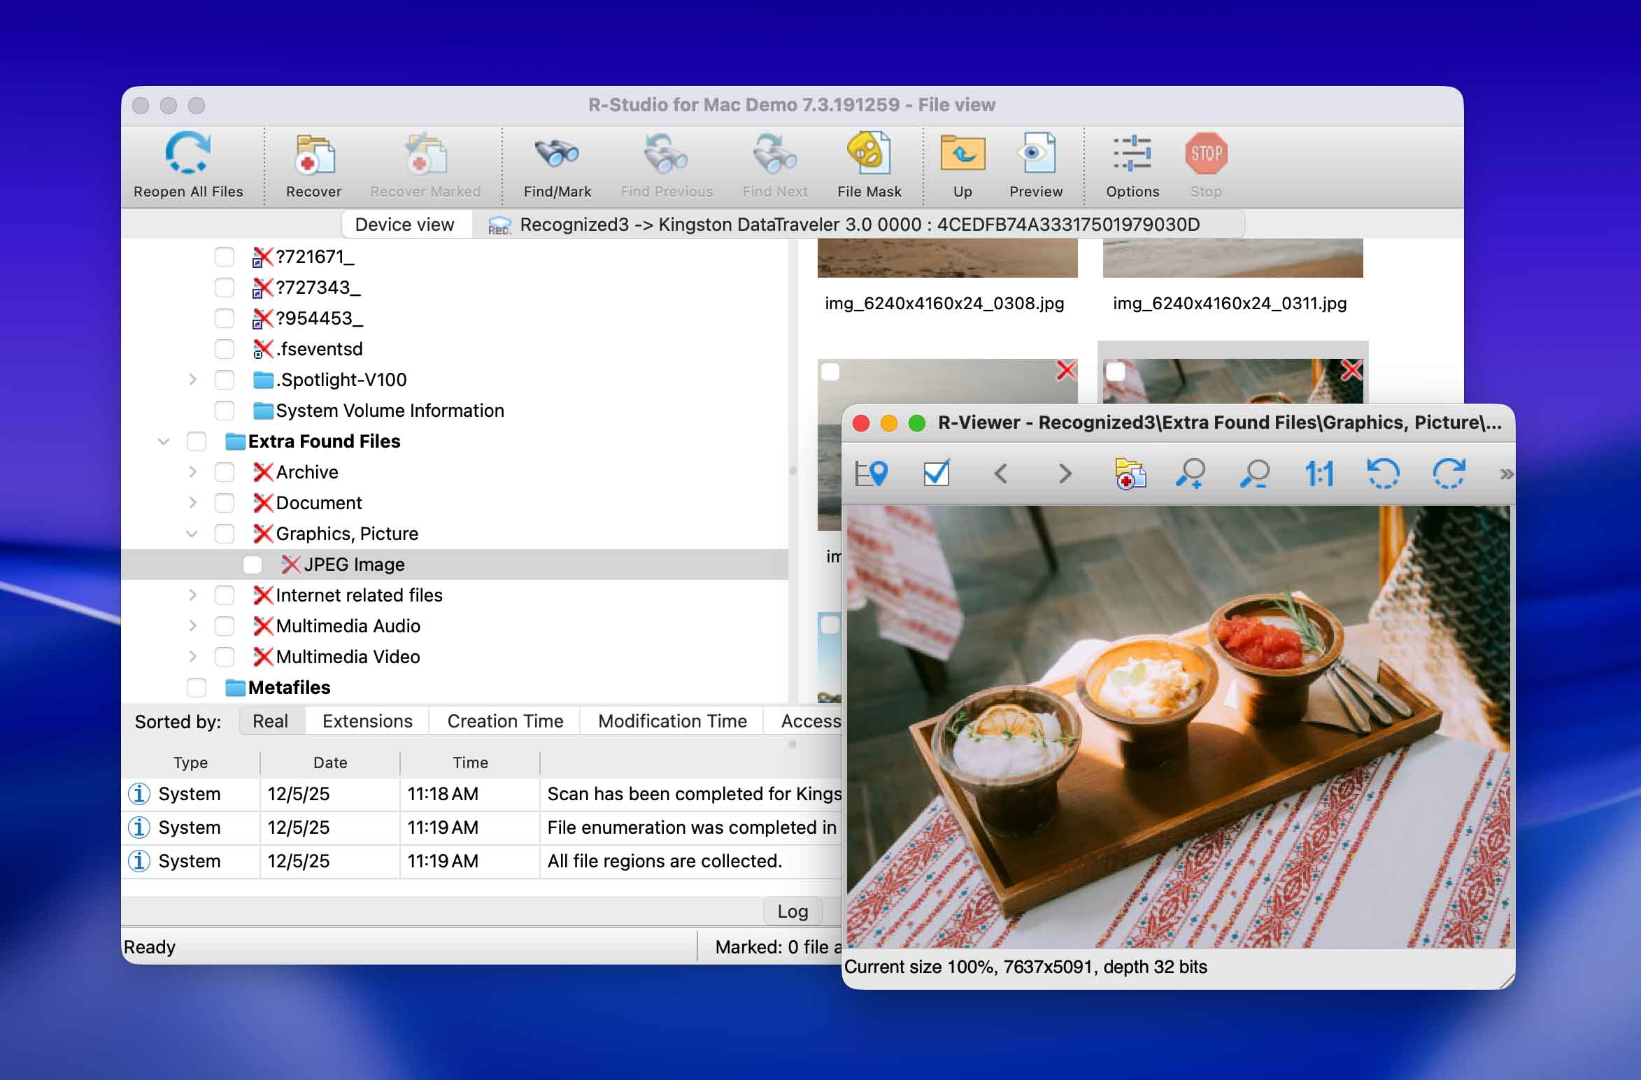Click the Find Next icon
1641x1080 pixels.
775,153
